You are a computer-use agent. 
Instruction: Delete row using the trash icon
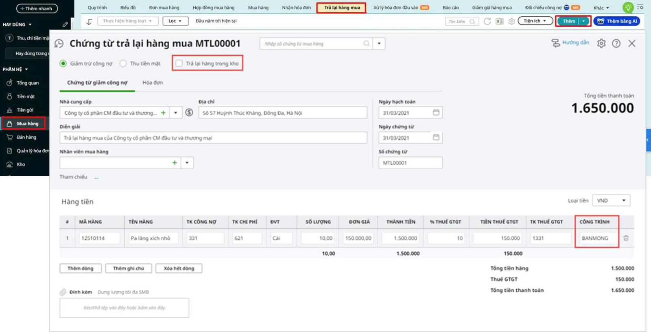pyautogui.click(x=626, y=238)
